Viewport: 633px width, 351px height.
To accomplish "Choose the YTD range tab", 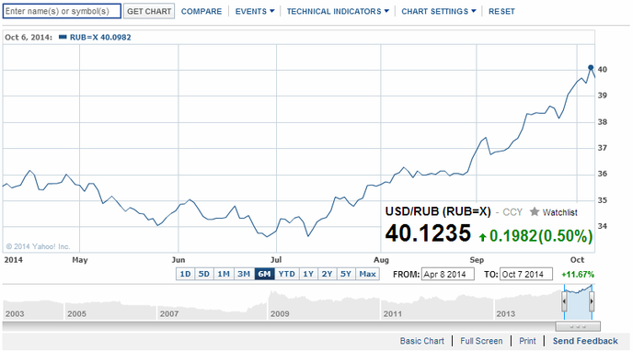I will tap(287, 274).
